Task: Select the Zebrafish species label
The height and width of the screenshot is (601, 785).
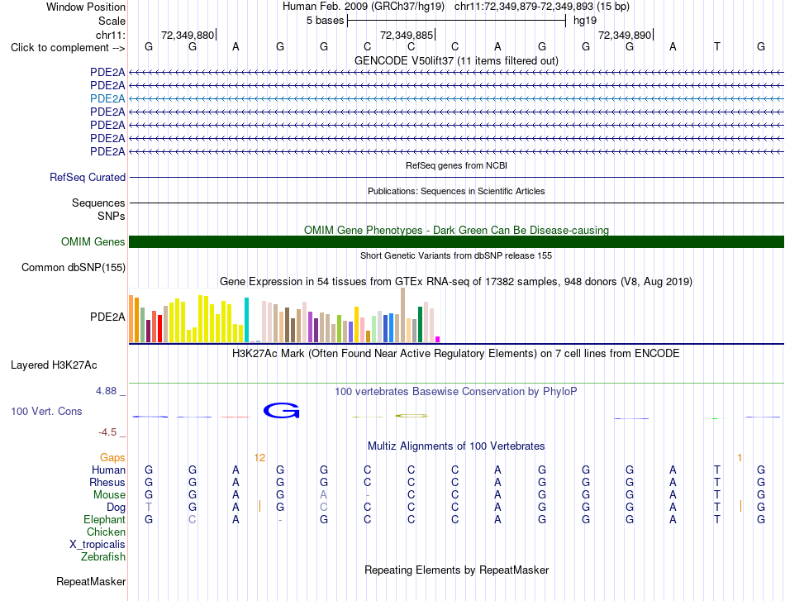Action: pyautogui.click(x=103, y=557)
